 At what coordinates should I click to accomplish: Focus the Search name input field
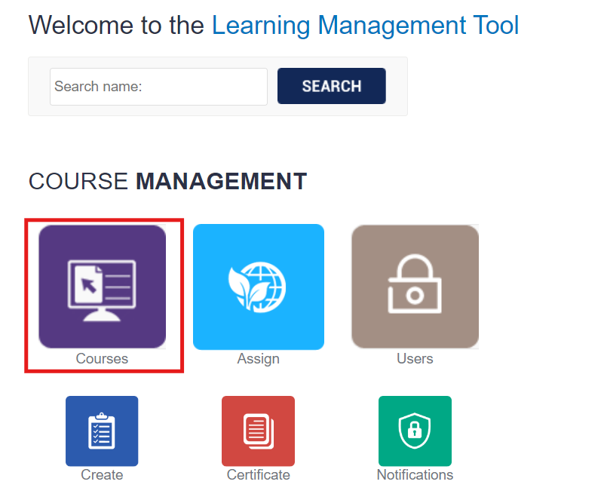click(158, 87)
